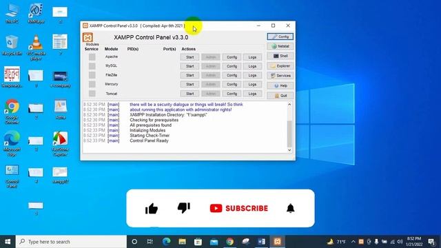This screenshot has height=248, width=441.
Task: View Logs for the MySQL module
Action: [x=252, y=66]
